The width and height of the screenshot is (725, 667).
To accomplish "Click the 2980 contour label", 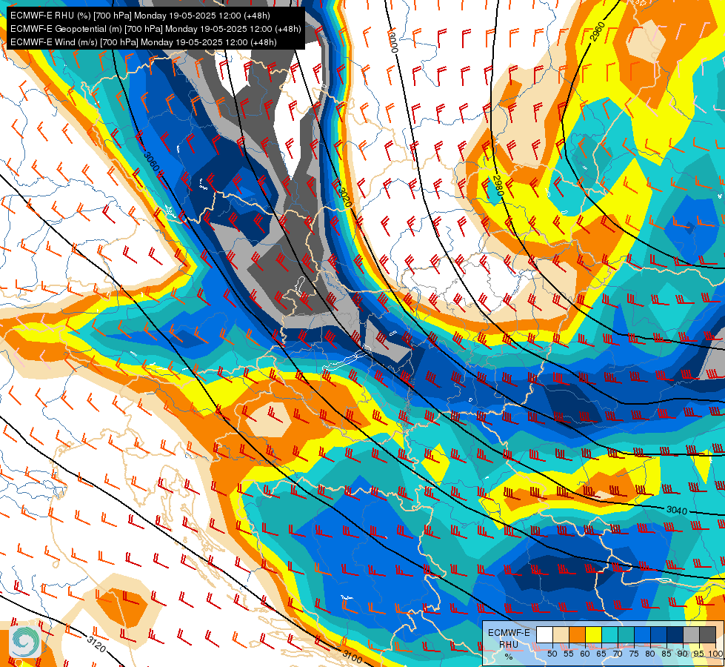I will click(498, 185).
